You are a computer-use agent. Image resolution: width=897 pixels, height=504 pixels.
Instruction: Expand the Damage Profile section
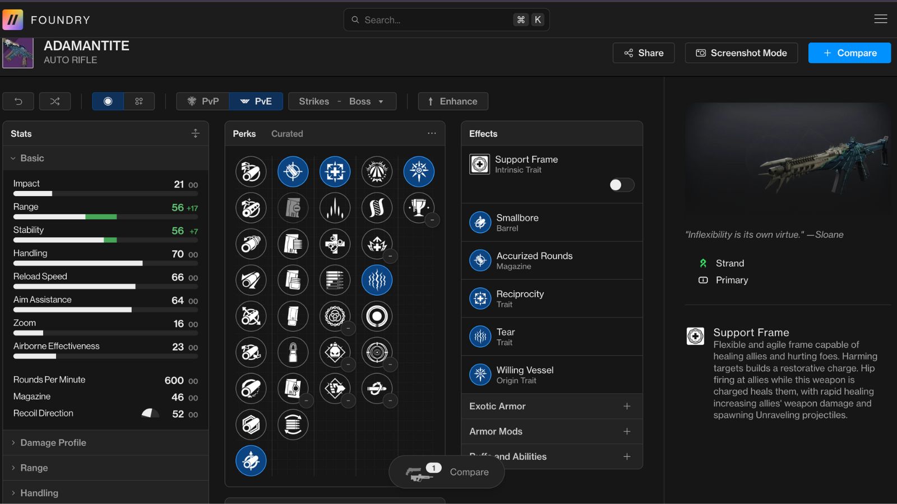tap(53, 442)
